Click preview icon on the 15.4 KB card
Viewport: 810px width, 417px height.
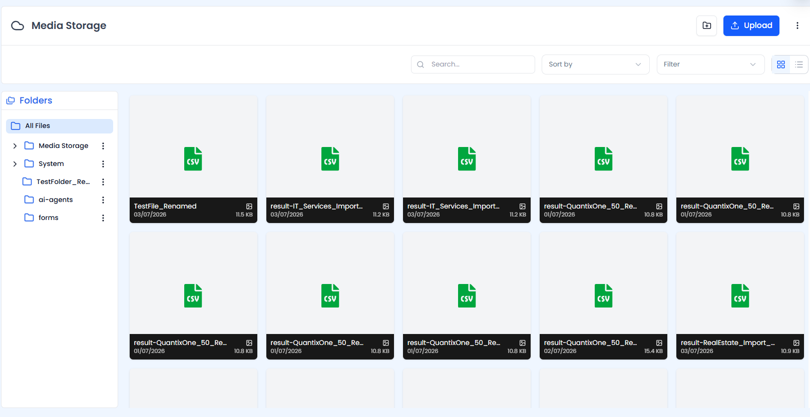tap(659, 343)
